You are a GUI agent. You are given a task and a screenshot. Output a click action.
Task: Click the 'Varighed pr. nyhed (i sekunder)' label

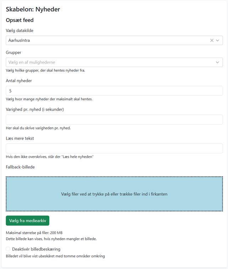point(35,110)
